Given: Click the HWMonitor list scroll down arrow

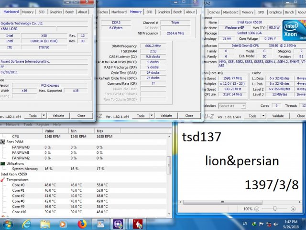Looking at the screenshot, I should coord(169,214).
